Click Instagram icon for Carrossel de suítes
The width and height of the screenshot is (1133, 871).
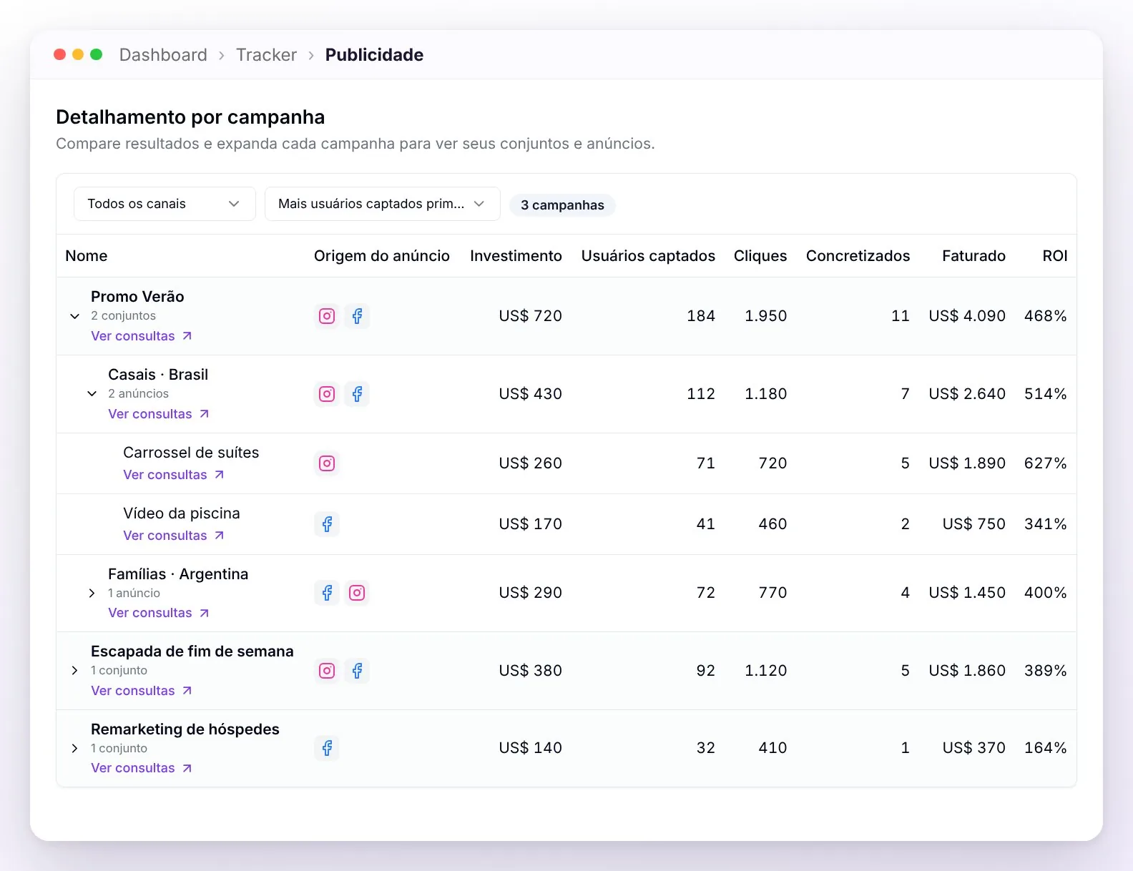click(x=327, y=463)
